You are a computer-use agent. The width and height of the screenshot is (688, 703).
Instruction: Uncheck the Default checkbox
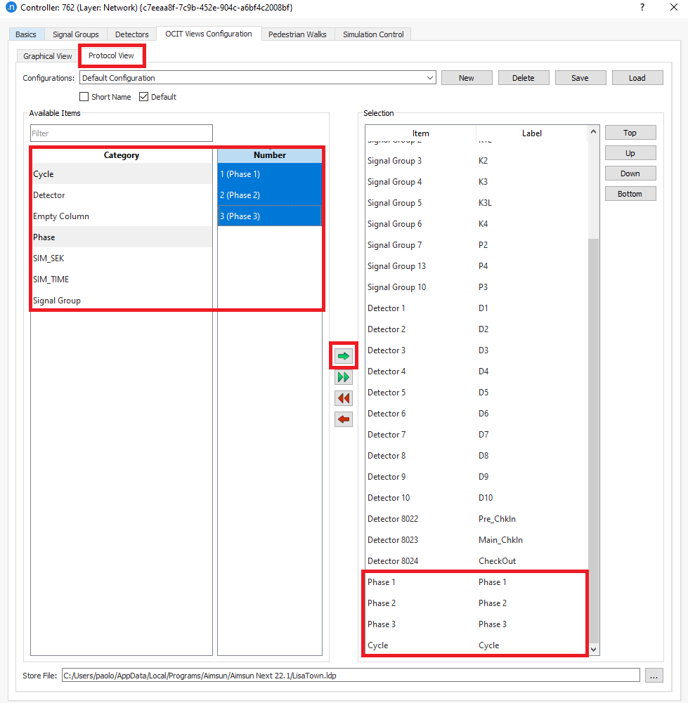coord(144,97)
